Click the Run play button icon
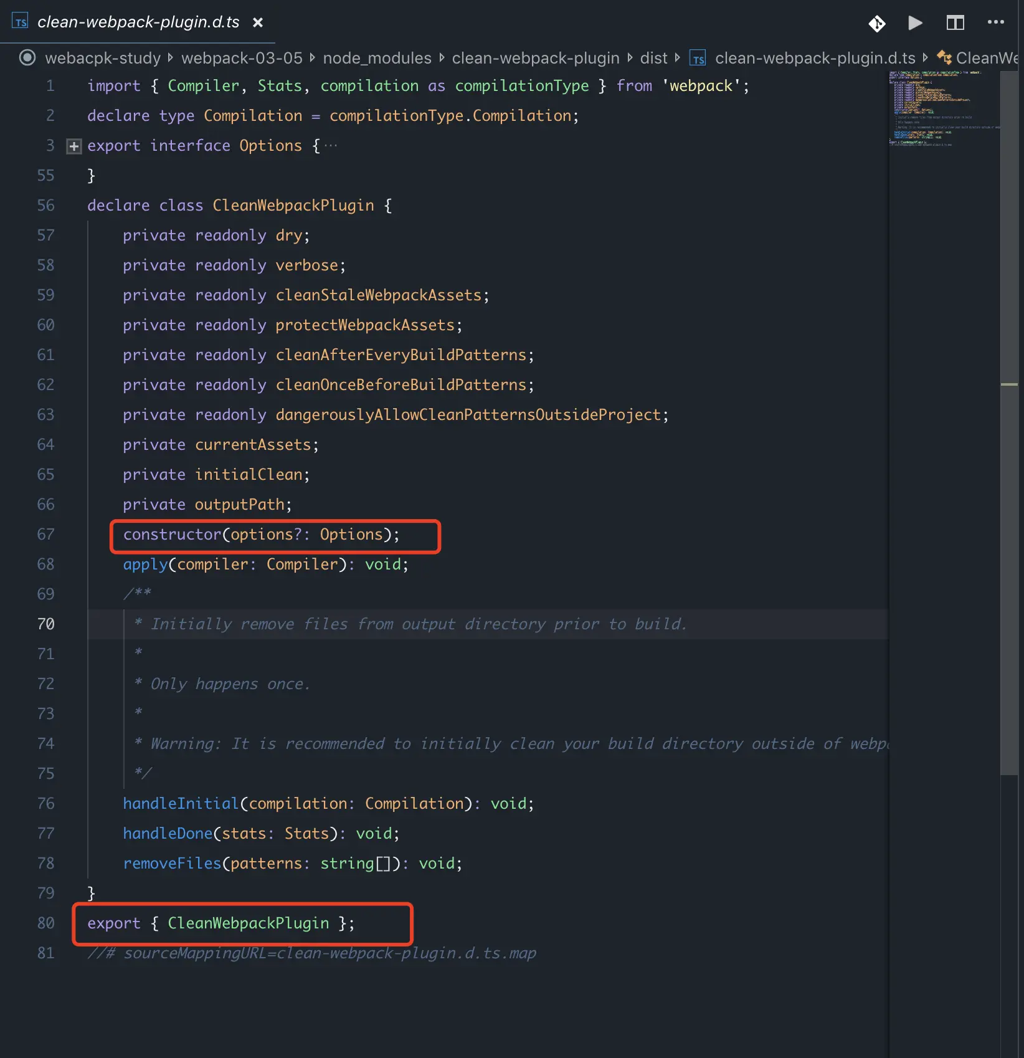The image size is (1024, 1058). (915, 23)
